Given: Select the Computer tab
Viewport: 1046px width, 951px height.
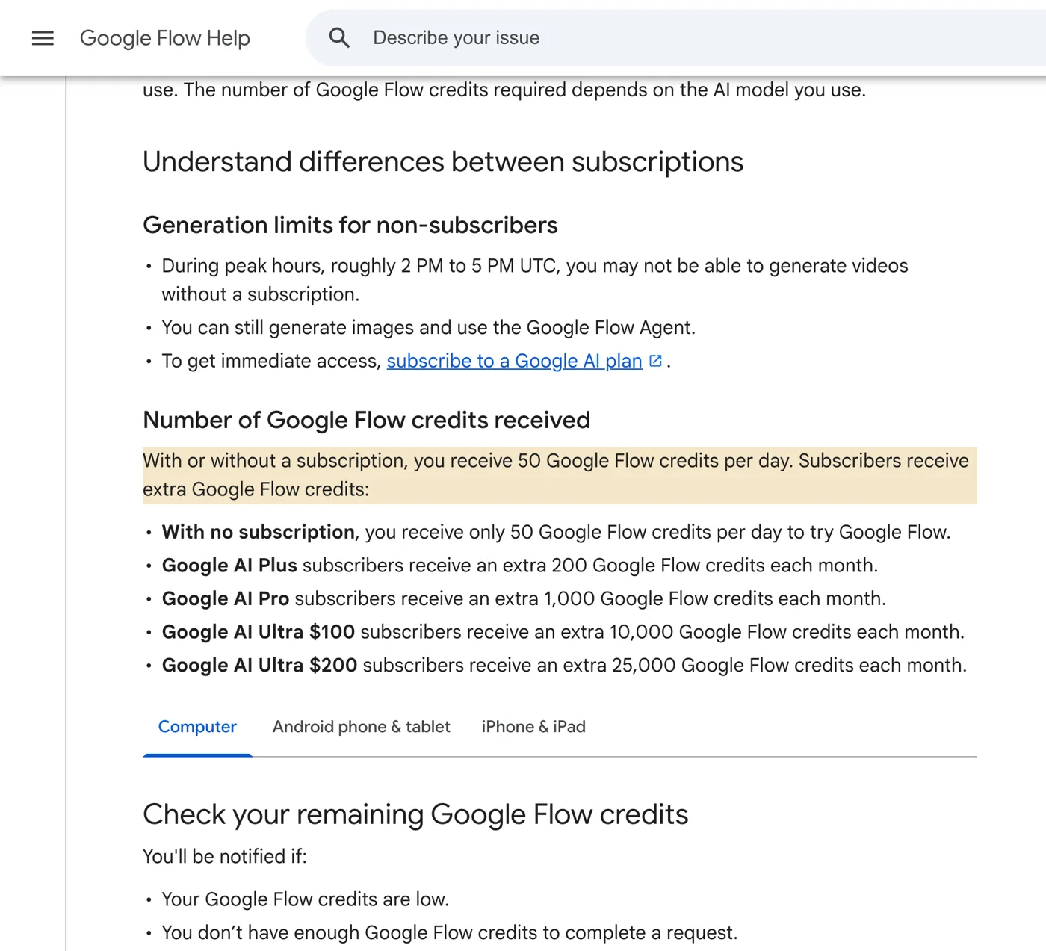Looking at the screenshot, I should pos(197,727).
